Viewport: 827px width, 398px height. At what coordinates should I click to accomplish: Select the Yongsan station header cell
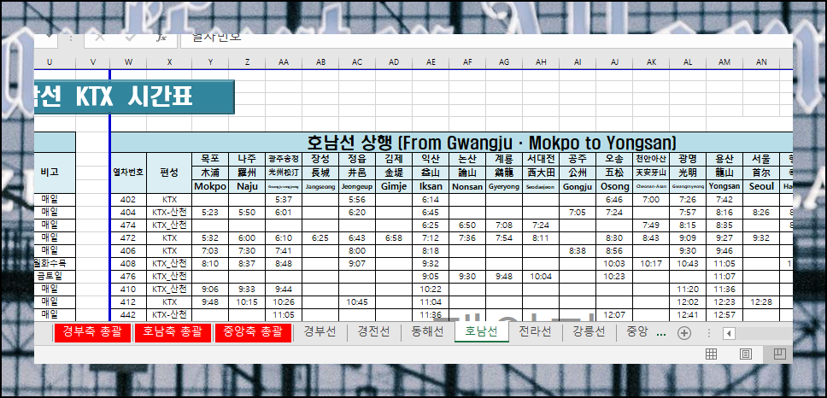(x=724, y=186)
